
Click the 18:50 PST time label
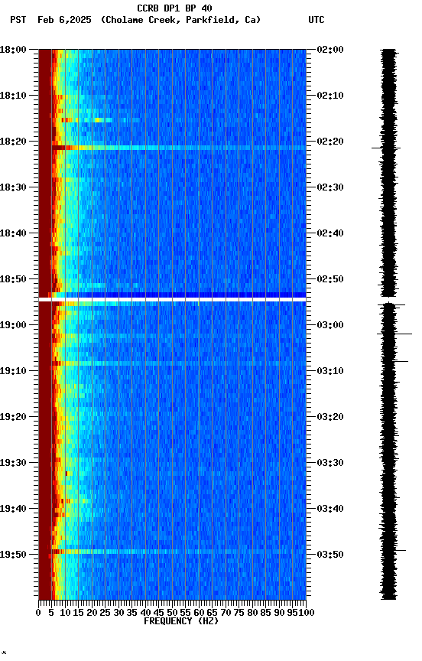[13, 279]
